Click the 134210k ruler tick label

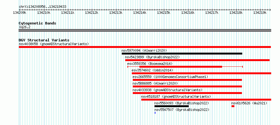click(44, 13)
